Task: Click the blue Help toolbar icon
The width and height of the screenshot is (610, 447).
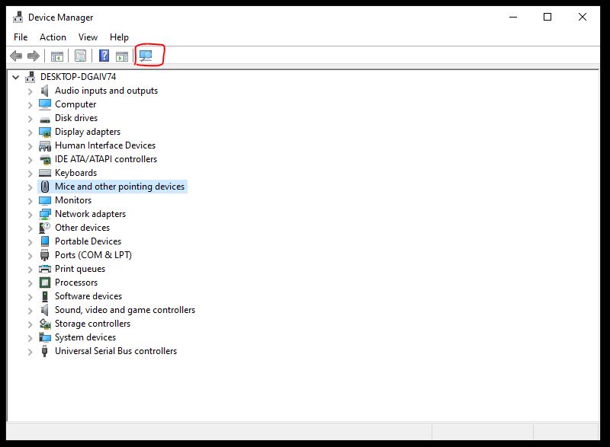Action: (104, 56)
